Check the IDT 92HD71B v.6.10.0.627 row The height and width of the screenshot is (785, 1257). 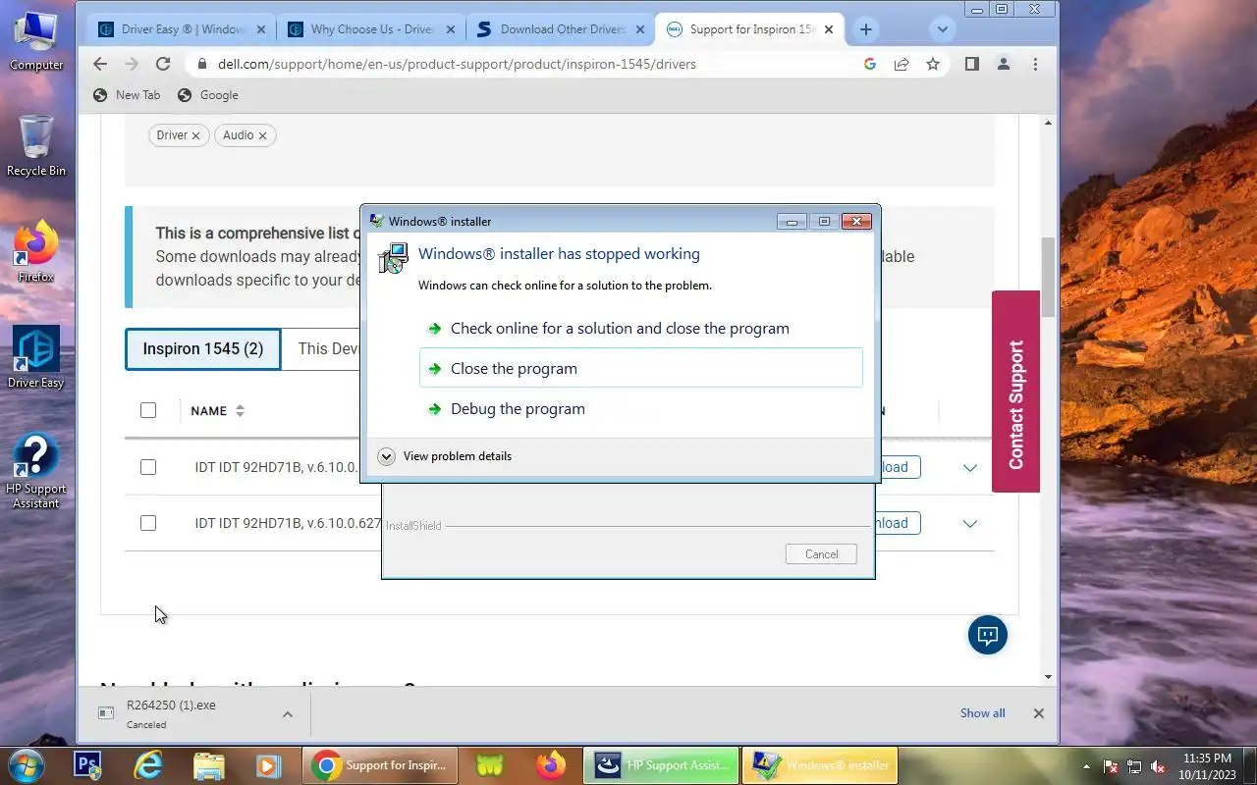coord(148,523)
